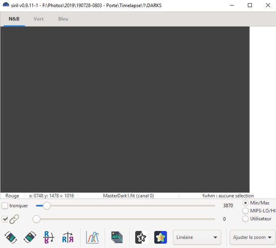Click the Rouge channel label
The height and width of the screenshot is (248, 276).
pos(12,196)
